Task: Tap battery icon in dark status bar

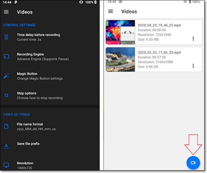Action: point(95,2)
